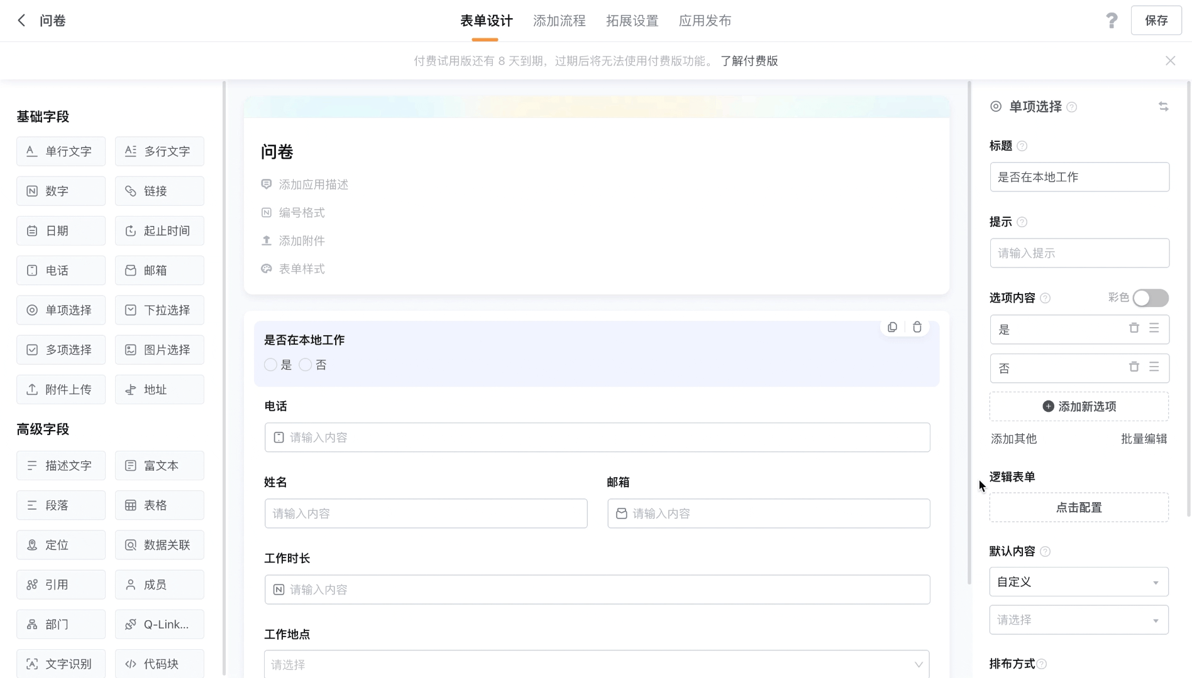Add a 单行文字 field
Screen dimensions: 1192x678
tap(61, 151)
